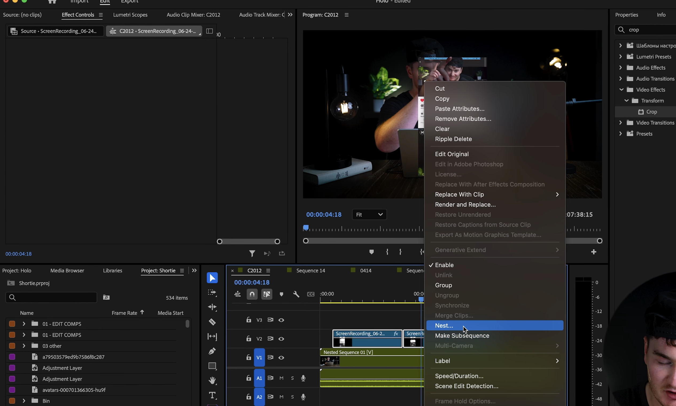The height and width of the screenshot is (406, 676).
Task: Expand the Bin folder in project
Action: (24, 401)
